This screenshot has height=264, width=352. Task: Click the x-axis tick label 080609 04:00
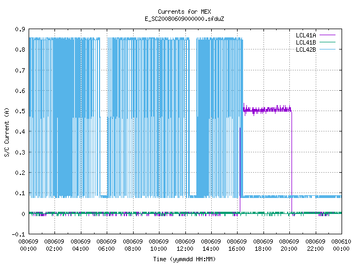80,245
